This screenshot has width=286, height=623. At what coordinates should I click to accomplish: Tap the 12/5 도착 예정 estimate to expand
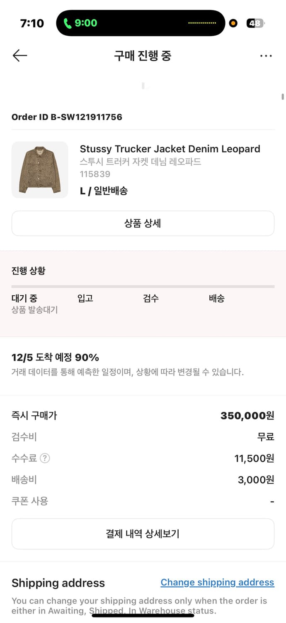tap(46, 357)
